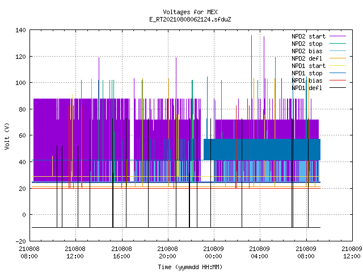Click the y-axis tick value 120
Viewport: 363px width, 272px height.
tap(20, 57)
